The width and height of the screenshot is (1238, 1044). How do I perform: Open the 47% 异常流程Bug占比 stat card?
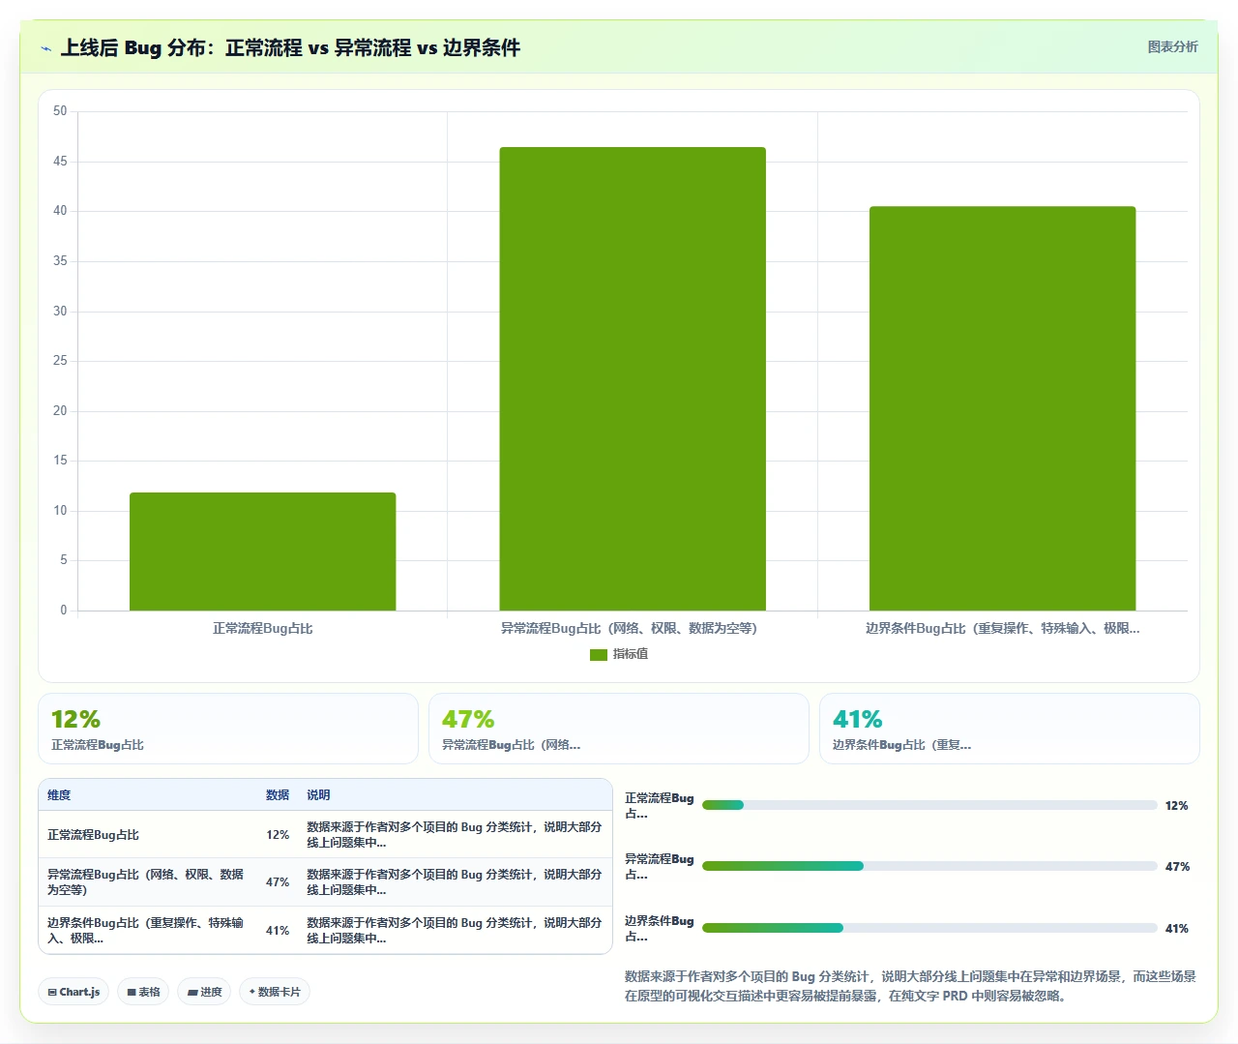[x=619, y=729]
